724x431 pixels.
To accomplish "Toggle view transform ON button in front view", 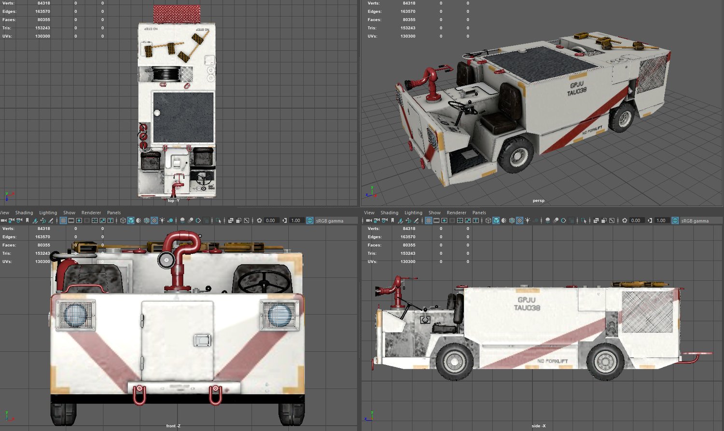I will [x=310, y=220].
